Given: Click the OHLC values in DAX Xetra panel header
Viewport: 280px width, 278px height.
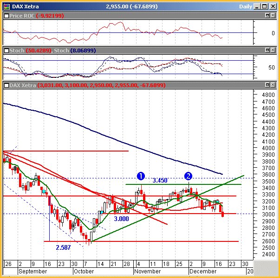Looking at the screenshot, I should click(101, 85).
